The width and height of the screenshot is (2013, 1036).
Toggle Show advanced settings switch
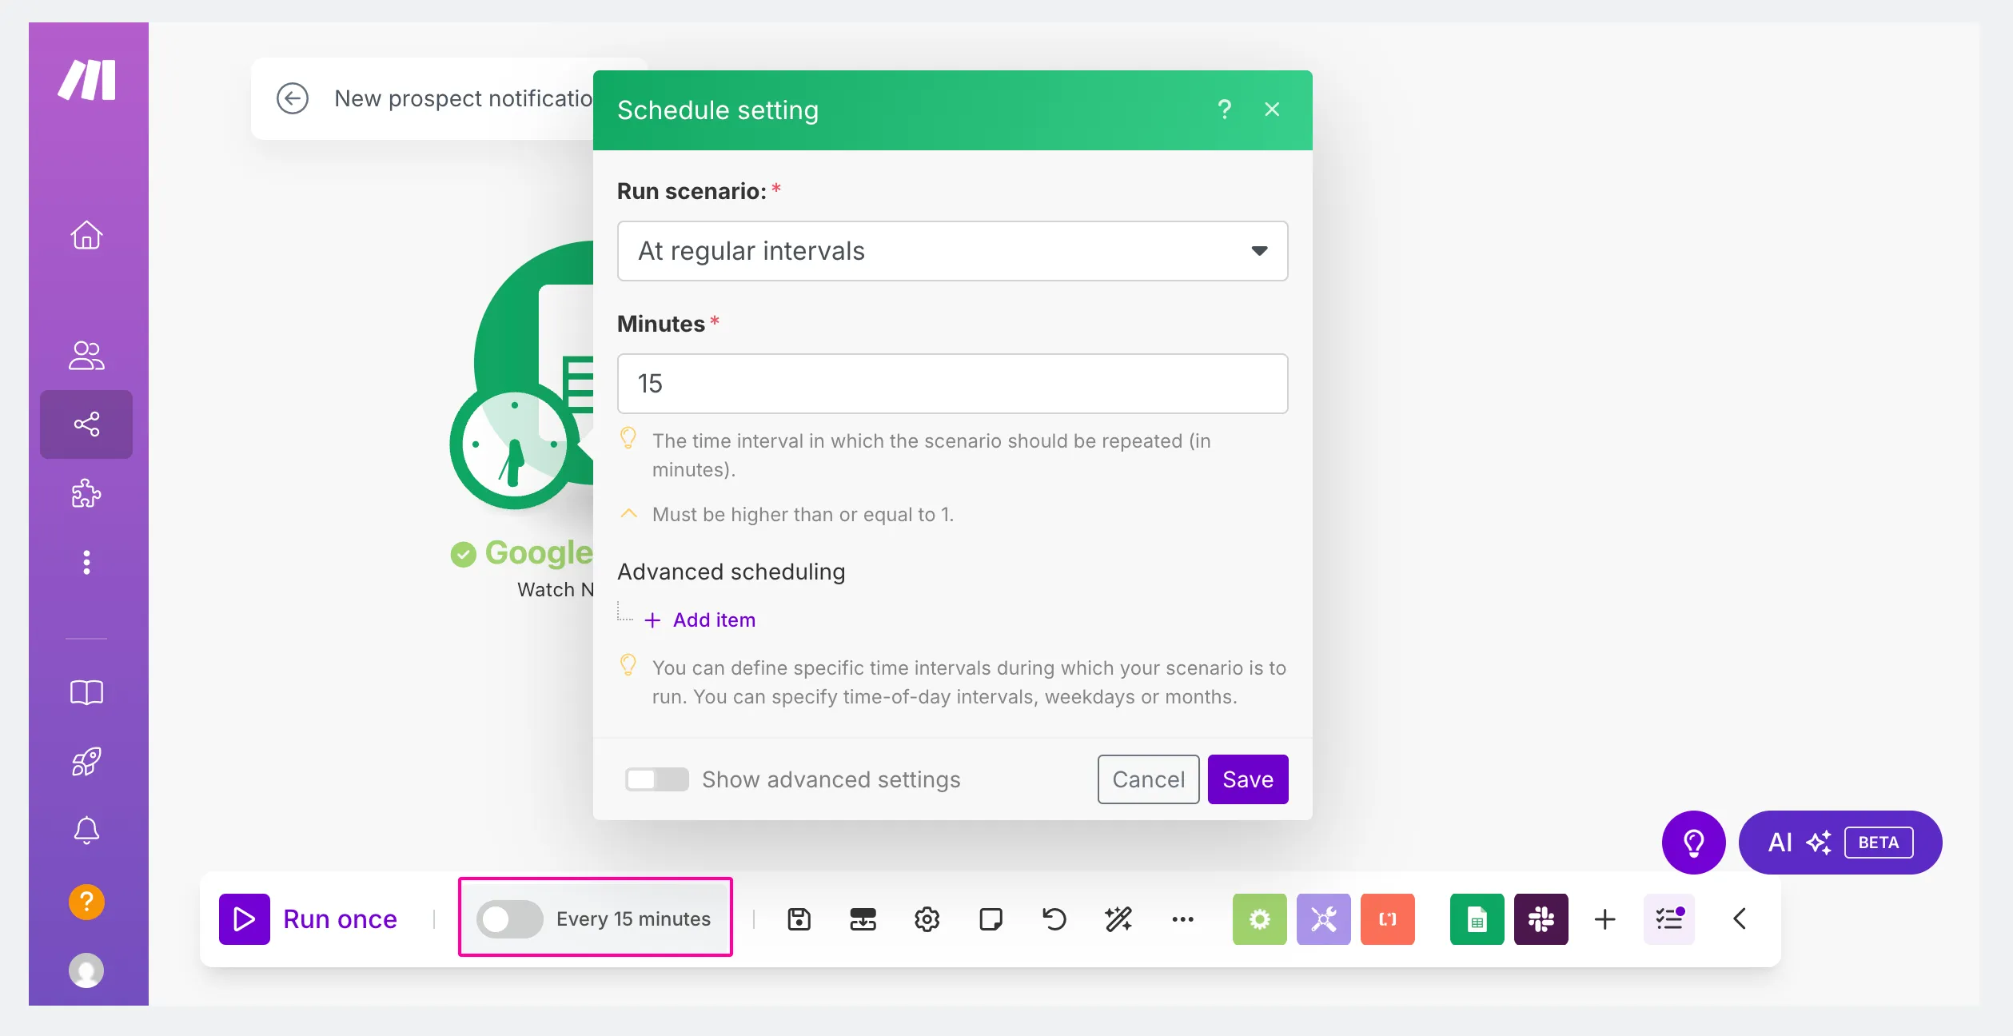tap(656, 779)
